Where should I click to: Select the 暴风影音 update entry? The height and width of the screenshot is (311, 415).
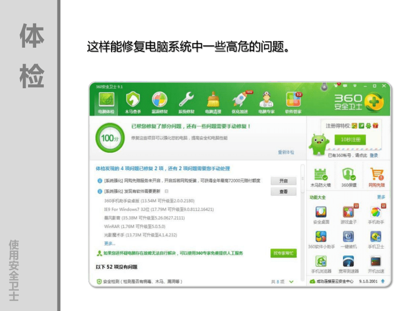pyautogui.click(x=144, y=218)
